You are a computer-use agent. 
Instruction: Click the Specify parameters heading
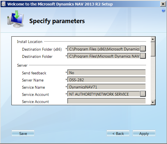pyautogui.click(x=57, y=21)
